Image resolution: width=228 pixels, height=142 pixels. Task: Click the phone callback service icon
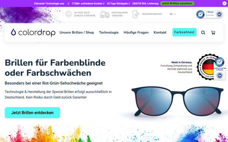pyautogui.click(x=136, y=14)
